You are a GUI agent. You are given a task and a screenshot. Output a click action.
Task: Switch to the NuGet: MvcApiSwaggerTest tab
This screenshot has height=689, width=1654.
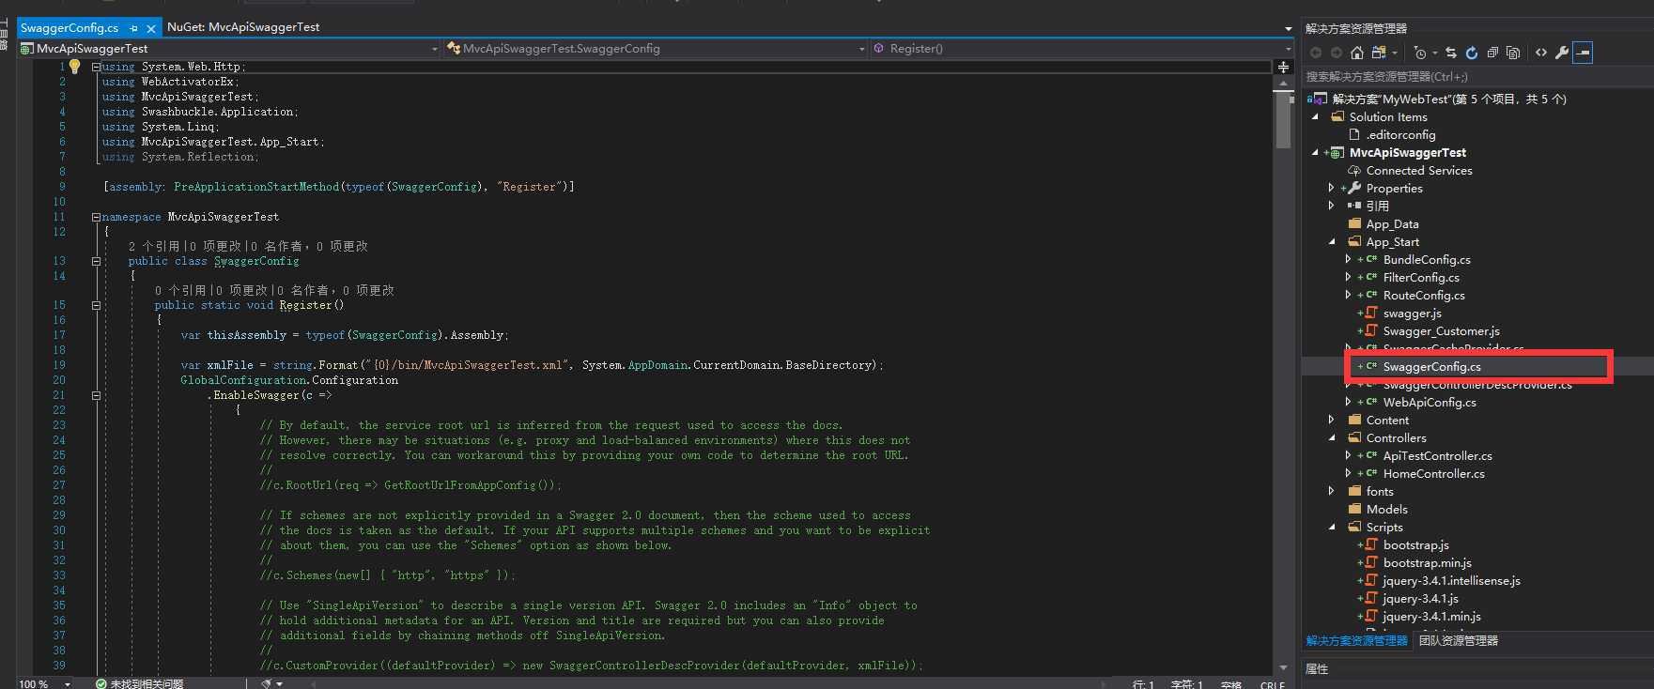243,27
